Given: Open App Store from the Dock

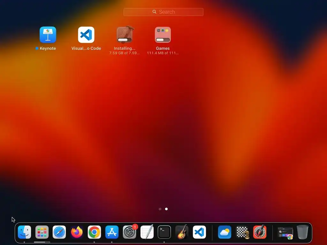Looking at the screenshot, I should click(x=112, y=232).
